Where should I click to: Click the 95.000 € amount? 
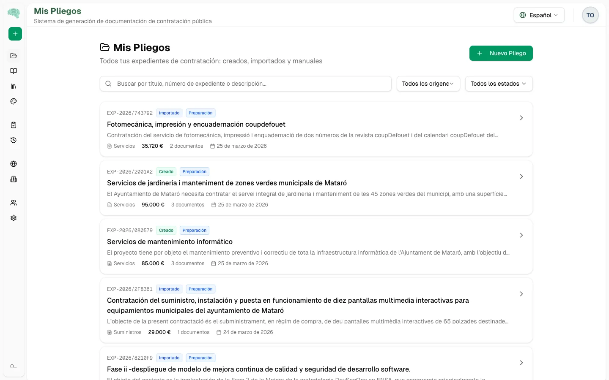tap(153, 205)
